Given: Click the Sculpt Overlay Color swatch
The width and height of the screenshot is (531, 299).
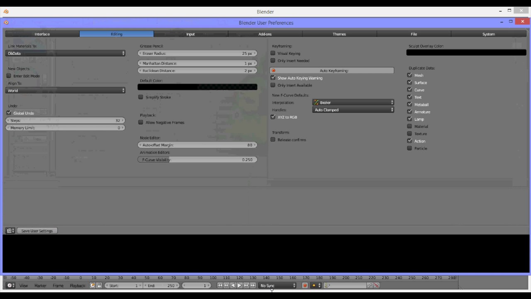Looking at the screenshot, I should (x=466, y=53).
